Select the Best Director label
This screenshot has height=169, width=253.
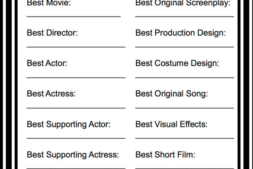click(x=52, y=32)
